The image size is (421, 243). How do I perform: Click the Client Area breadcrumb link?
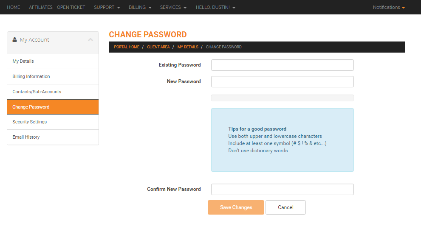[x=158, y=47]
